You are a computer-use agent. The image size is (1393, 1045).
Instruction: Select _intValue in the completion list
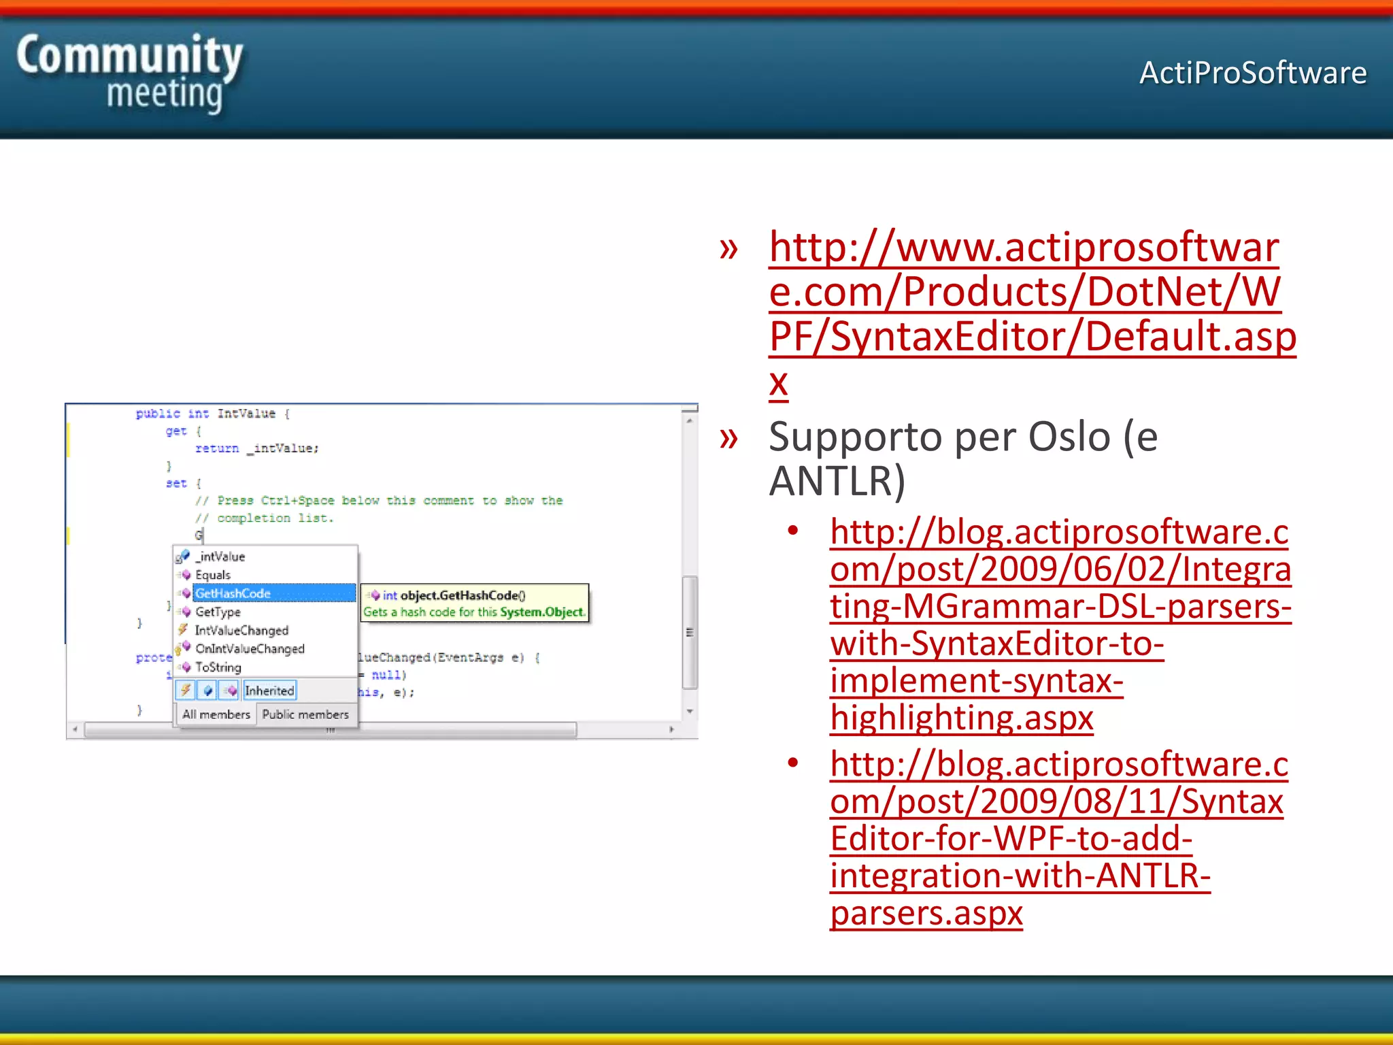point(220,557)
